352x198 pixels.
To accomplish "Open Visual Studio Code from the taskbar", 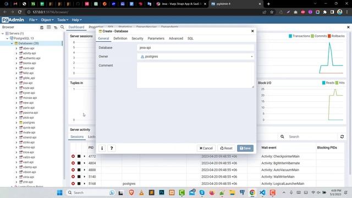I will tap(262, 193).
